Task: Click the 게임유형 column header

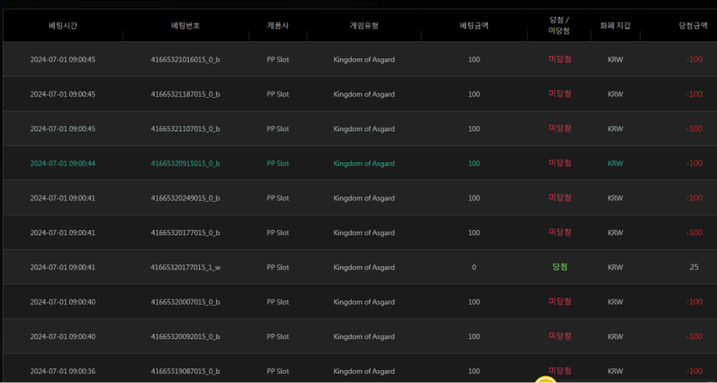Action: 363,26
